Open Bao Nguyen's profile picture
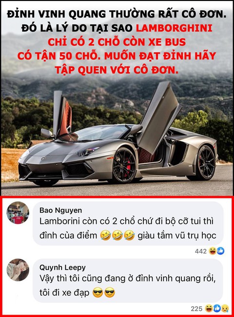The image size is (234, 317). (x=18, y=213)
